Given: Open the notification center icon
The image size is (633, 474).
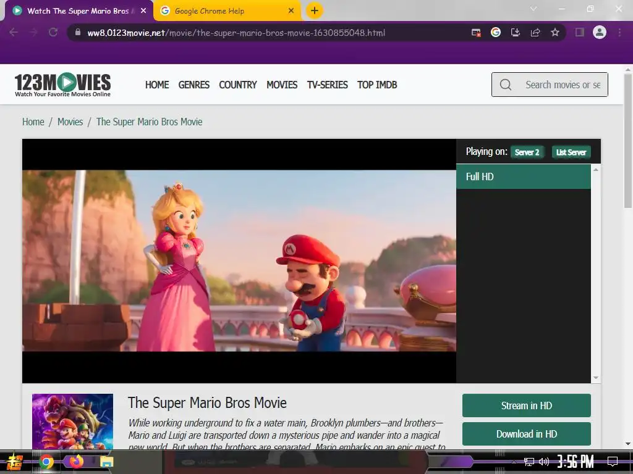Looking at the screenshot, I should point(613,462).
